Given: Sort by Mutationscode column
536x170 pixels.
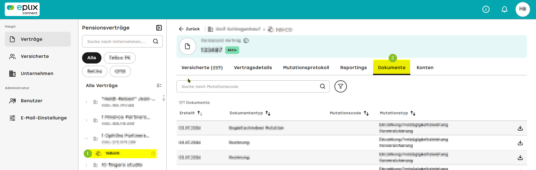Looking at the screenshot, I should (366, 113).
